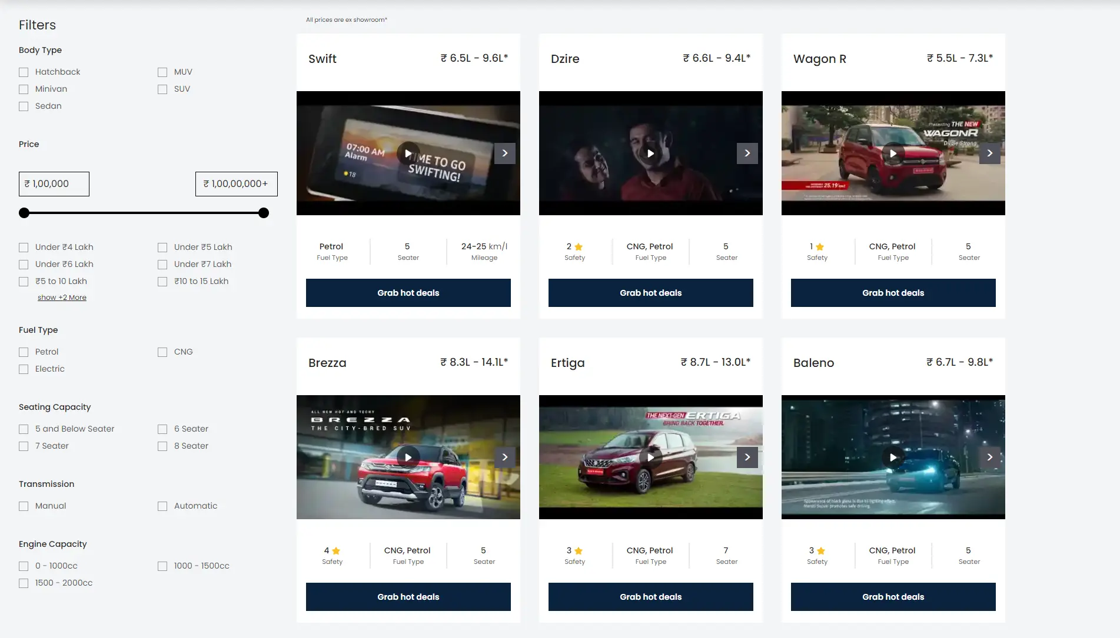Click Grab hot deals for Swift
The height and width of the screenshot is (638, 1120).
tap(408, 293)
